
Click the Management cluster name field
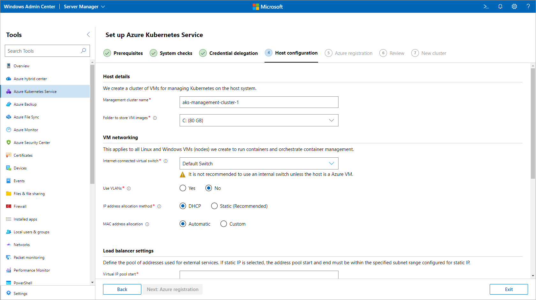coord(259,102)
